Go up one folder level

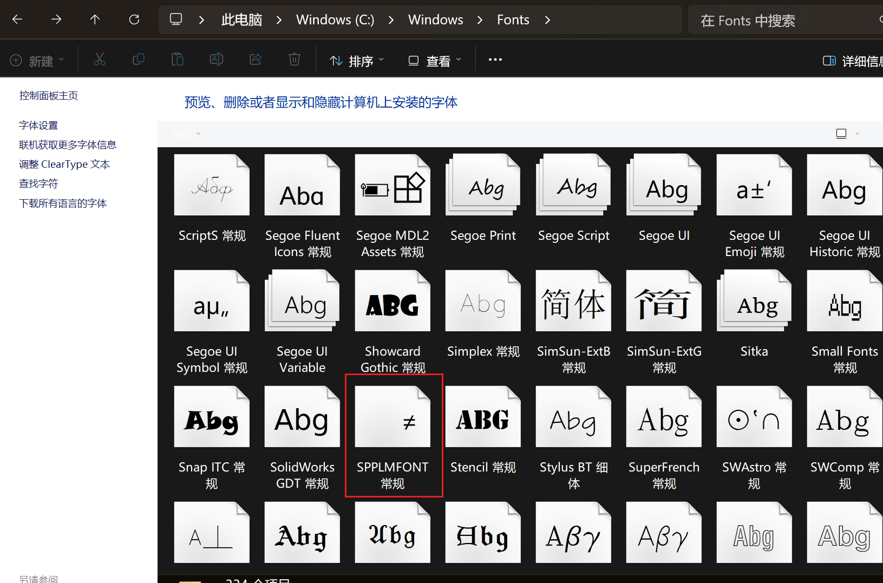click(95, 20)
